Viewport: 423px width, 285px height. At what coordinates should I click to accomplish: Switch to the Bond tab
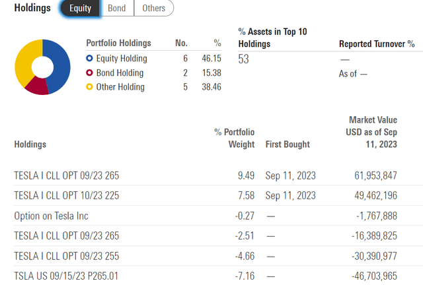[118, 9]
